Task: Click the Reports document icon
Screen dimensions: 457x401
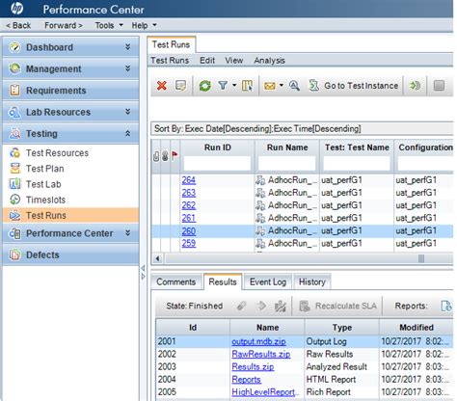Action: pyautogui.click(x=446, y=306)
